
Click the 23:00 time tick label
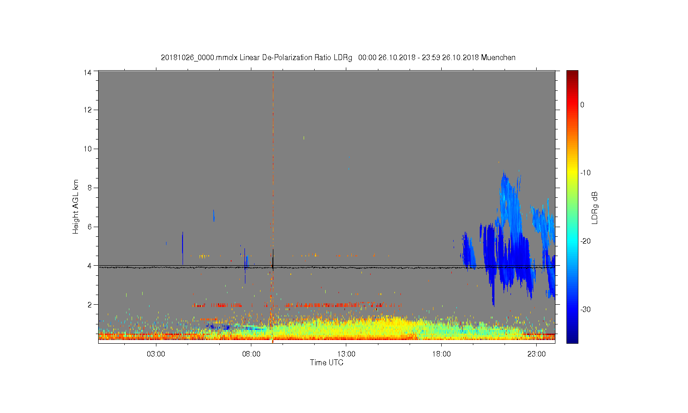click(x=537, y=354)
